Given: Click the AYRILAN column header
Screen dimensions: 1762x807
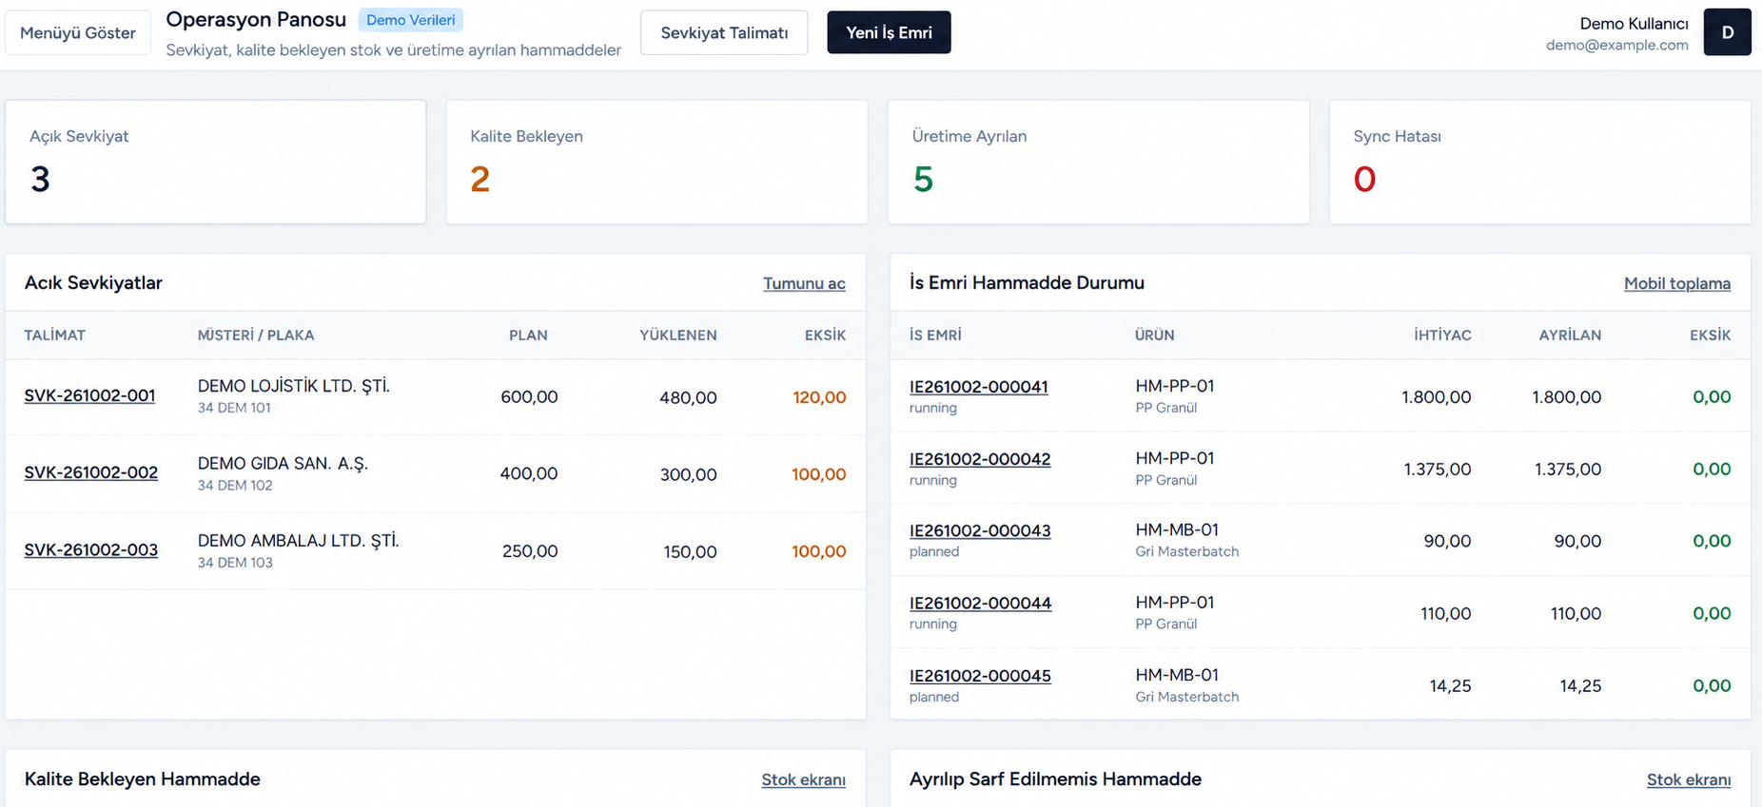Looking at the screenshot, I should click(1570, 335).
